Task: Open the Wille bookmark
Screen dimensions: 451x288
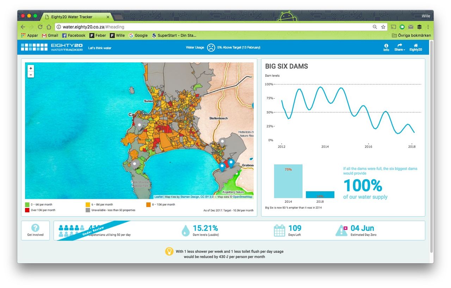Action: pos(117,35)
